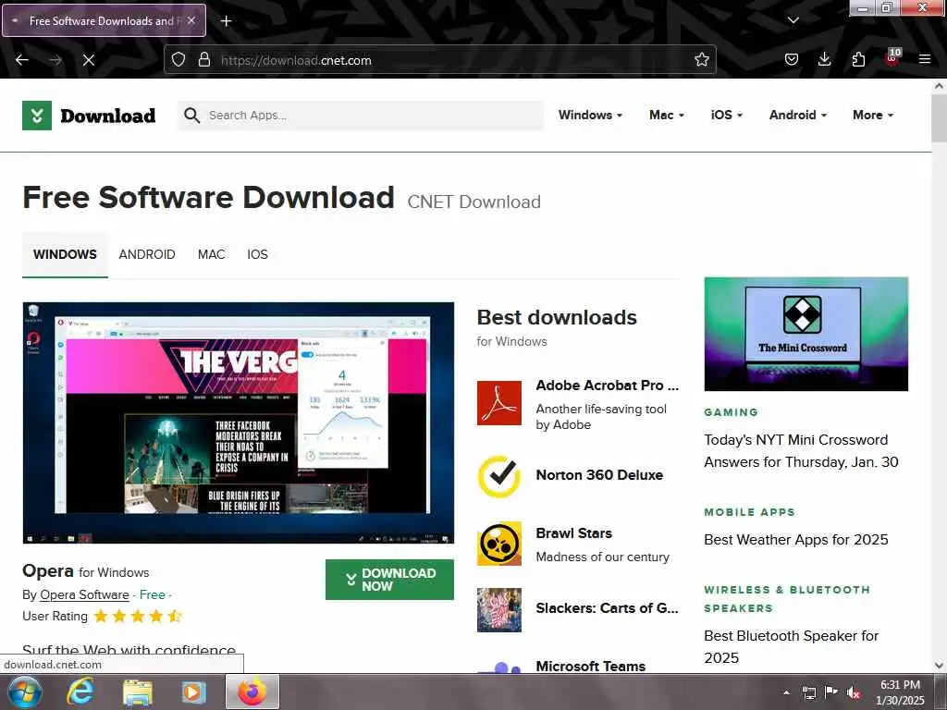Screen dimensions: 947x710
Task: Click the muted volume tray icon
Action: (854, 692)
